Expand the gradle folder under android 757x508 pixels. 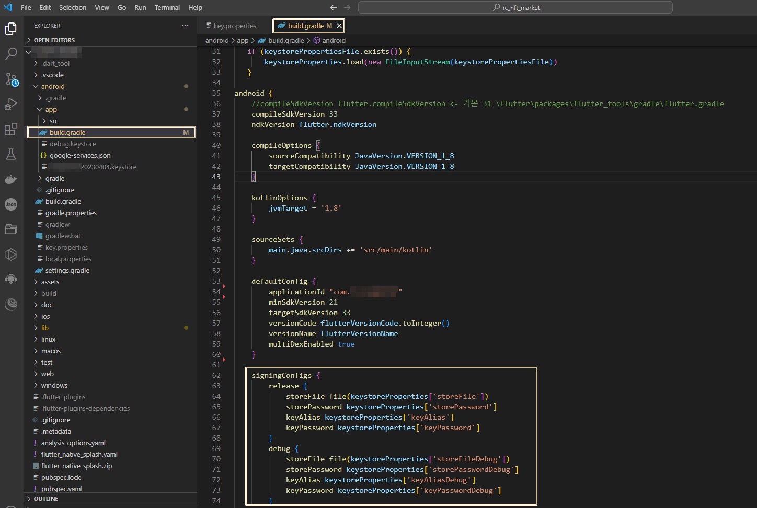click(x=55, y=178)
